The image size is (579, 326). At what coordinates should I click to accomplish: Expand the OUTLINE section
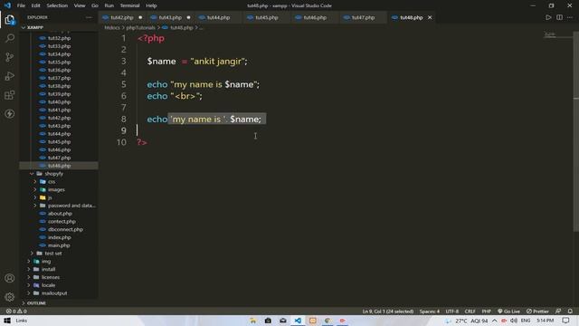tap(24, 303)
